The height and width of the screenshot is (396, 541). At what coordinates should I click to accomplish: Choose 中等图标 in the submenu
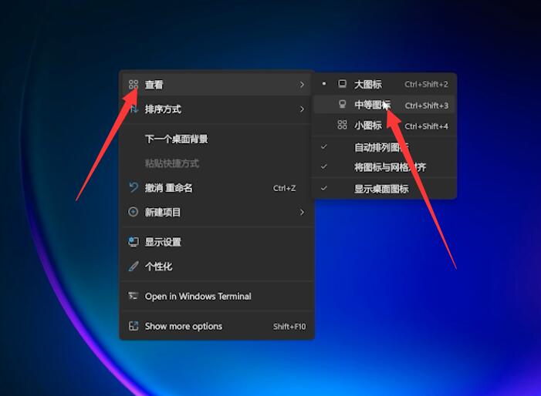(384, 105)
